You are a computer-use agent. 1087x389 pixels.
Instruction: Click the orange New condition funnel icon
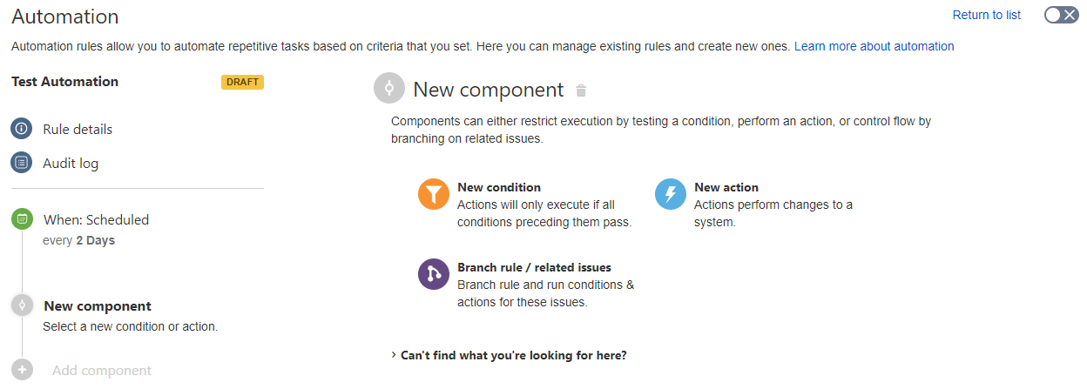pos(433,194)
